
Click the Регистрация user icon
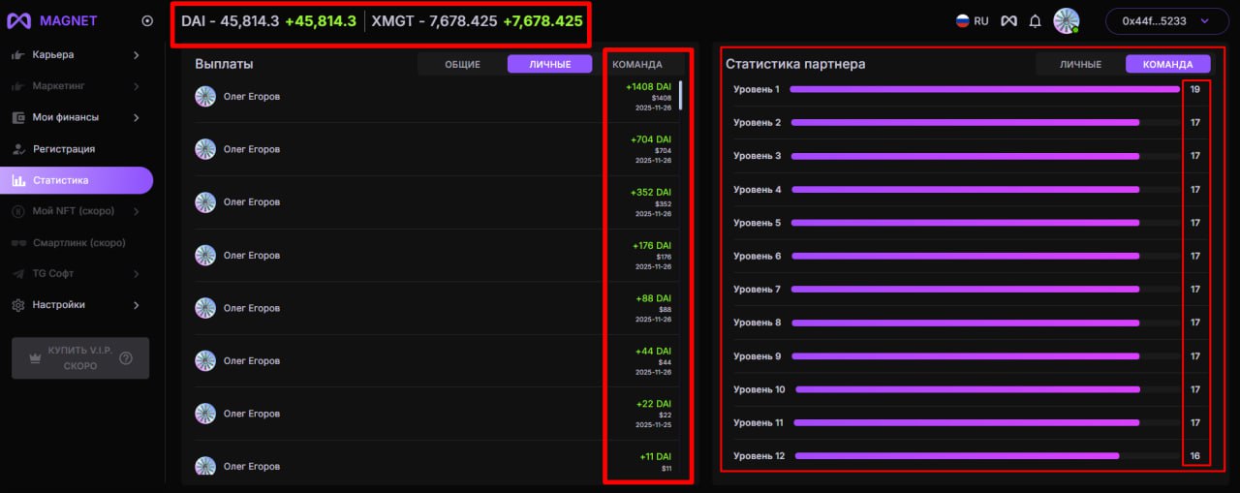(x=18, y=149)
